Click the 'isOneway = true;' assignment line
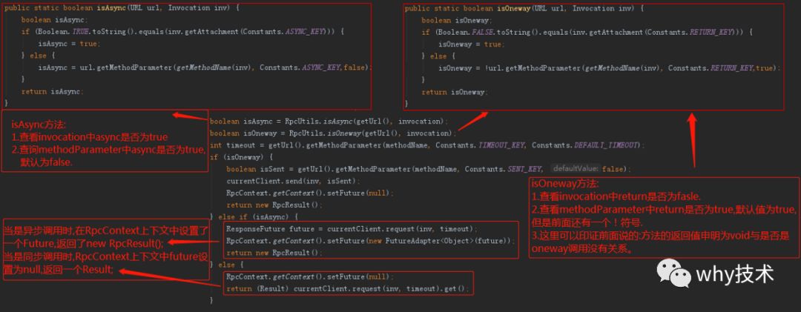This screenshot has height=312, width=801. (472, 44)
